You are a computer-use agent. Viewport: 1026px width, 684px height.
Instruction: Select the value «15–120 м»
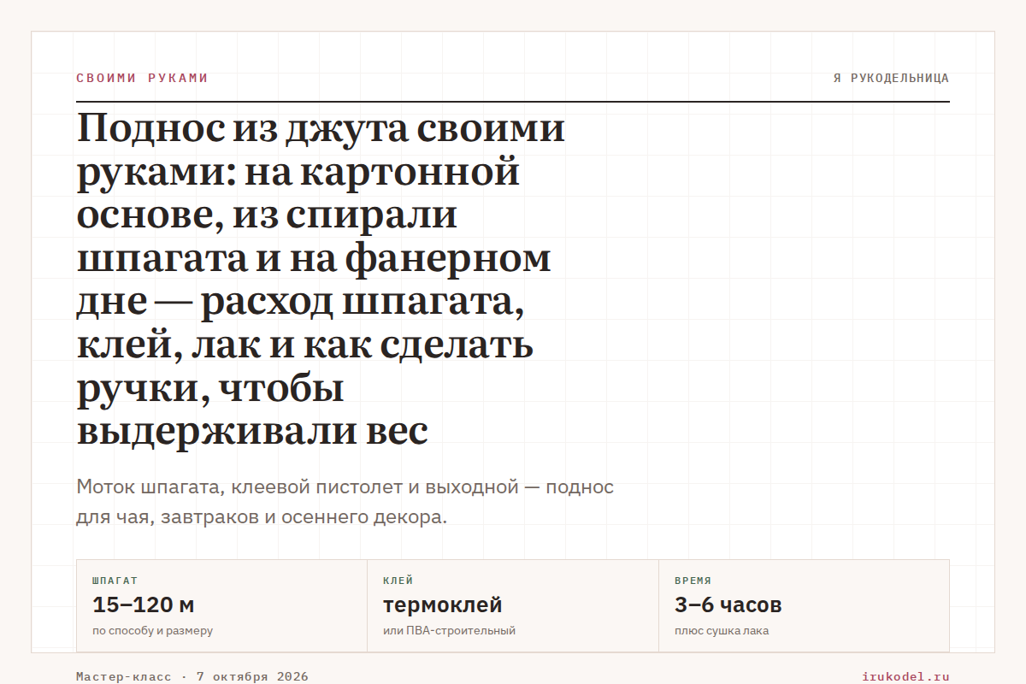[x=144, y=605]
